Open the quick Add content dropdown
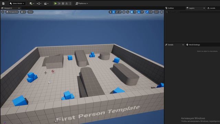The image size is (220, 124). click(x=32, y=3)
